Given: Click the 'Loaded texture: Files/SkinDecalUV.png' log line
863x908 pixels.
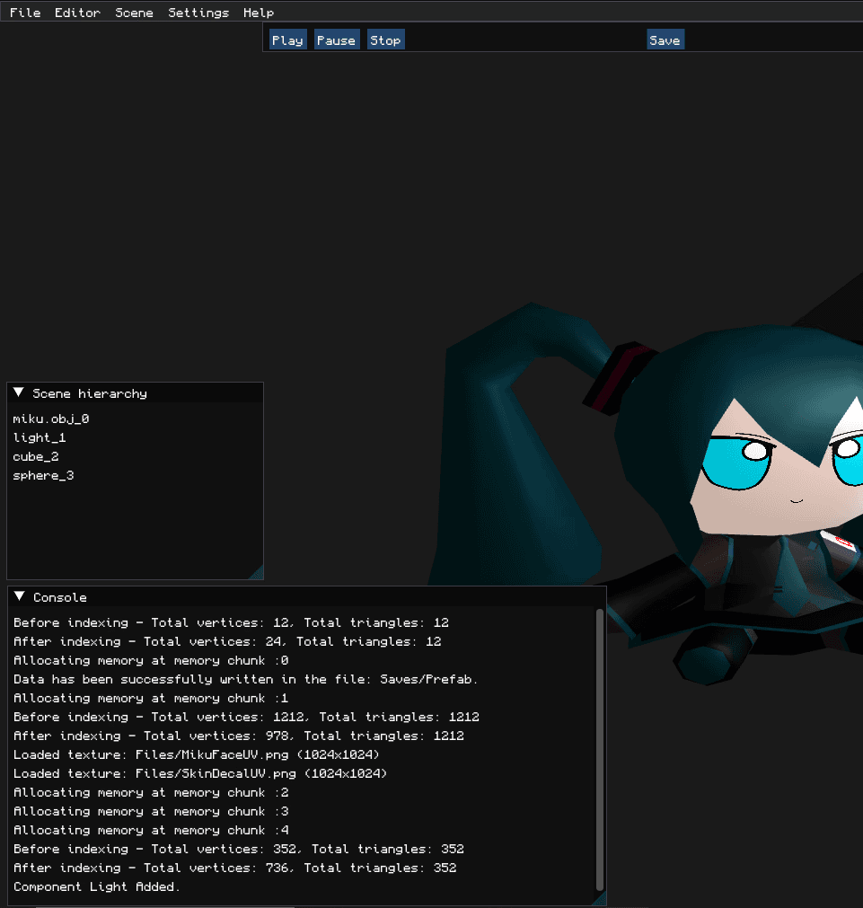Looking at the screenshot, I should point(200,773).
